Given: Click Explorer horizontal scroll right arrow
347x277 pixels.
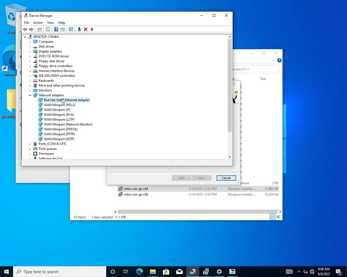Looking at the screenshot, I should 280,212.
